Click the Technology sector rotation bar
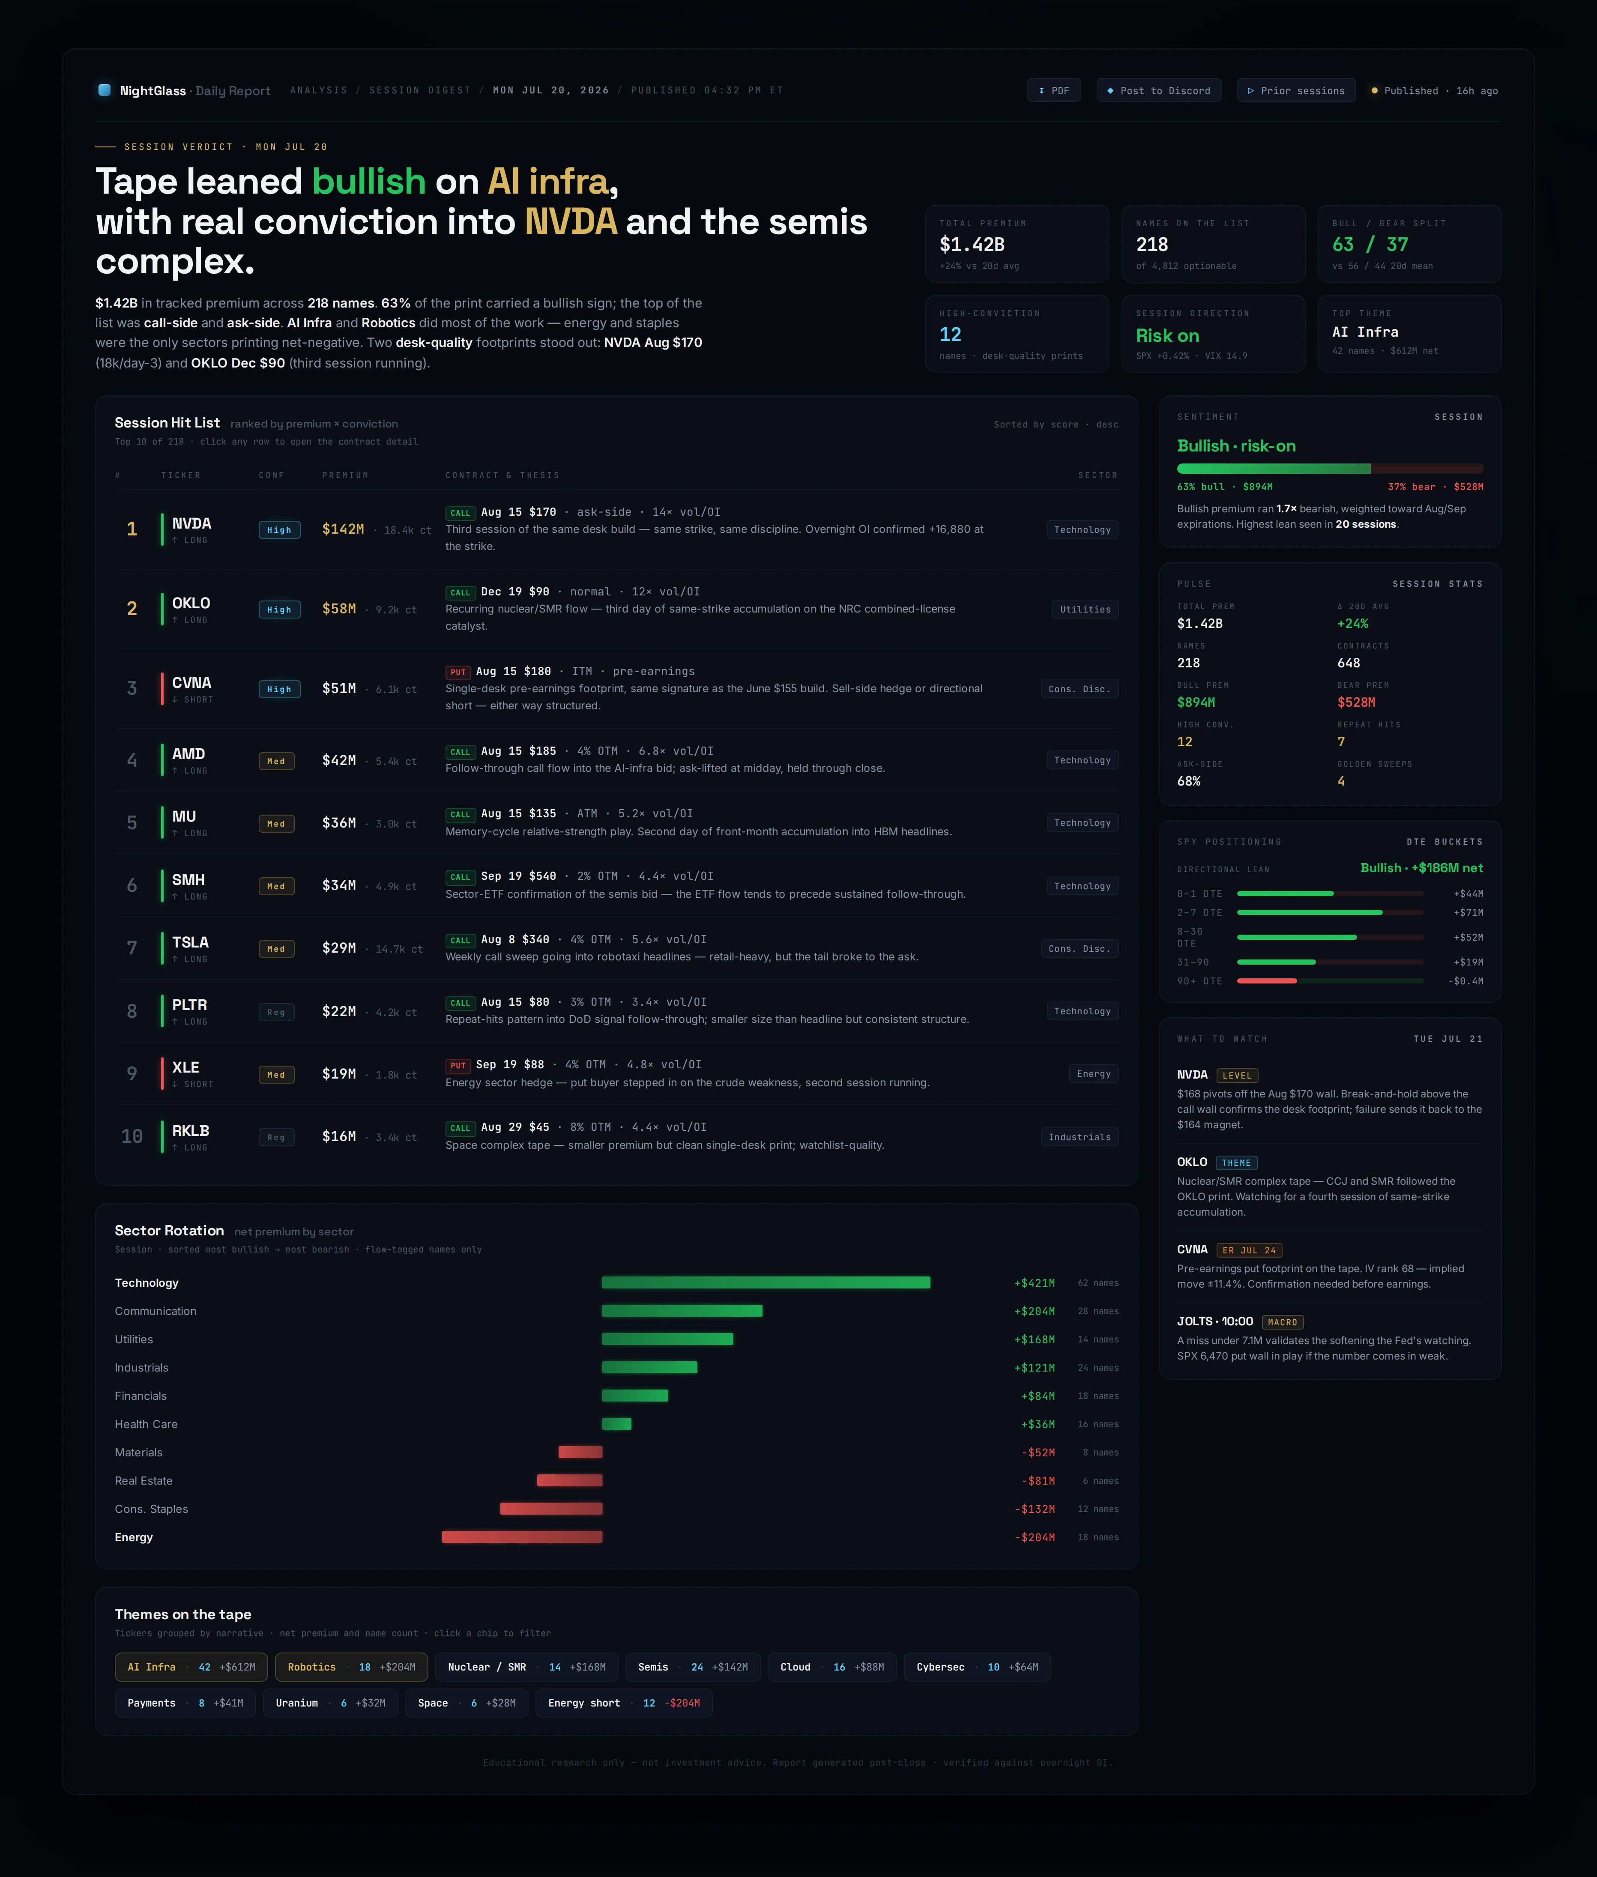Viewport: 1597px width, 1877px height. (766, 1282)
